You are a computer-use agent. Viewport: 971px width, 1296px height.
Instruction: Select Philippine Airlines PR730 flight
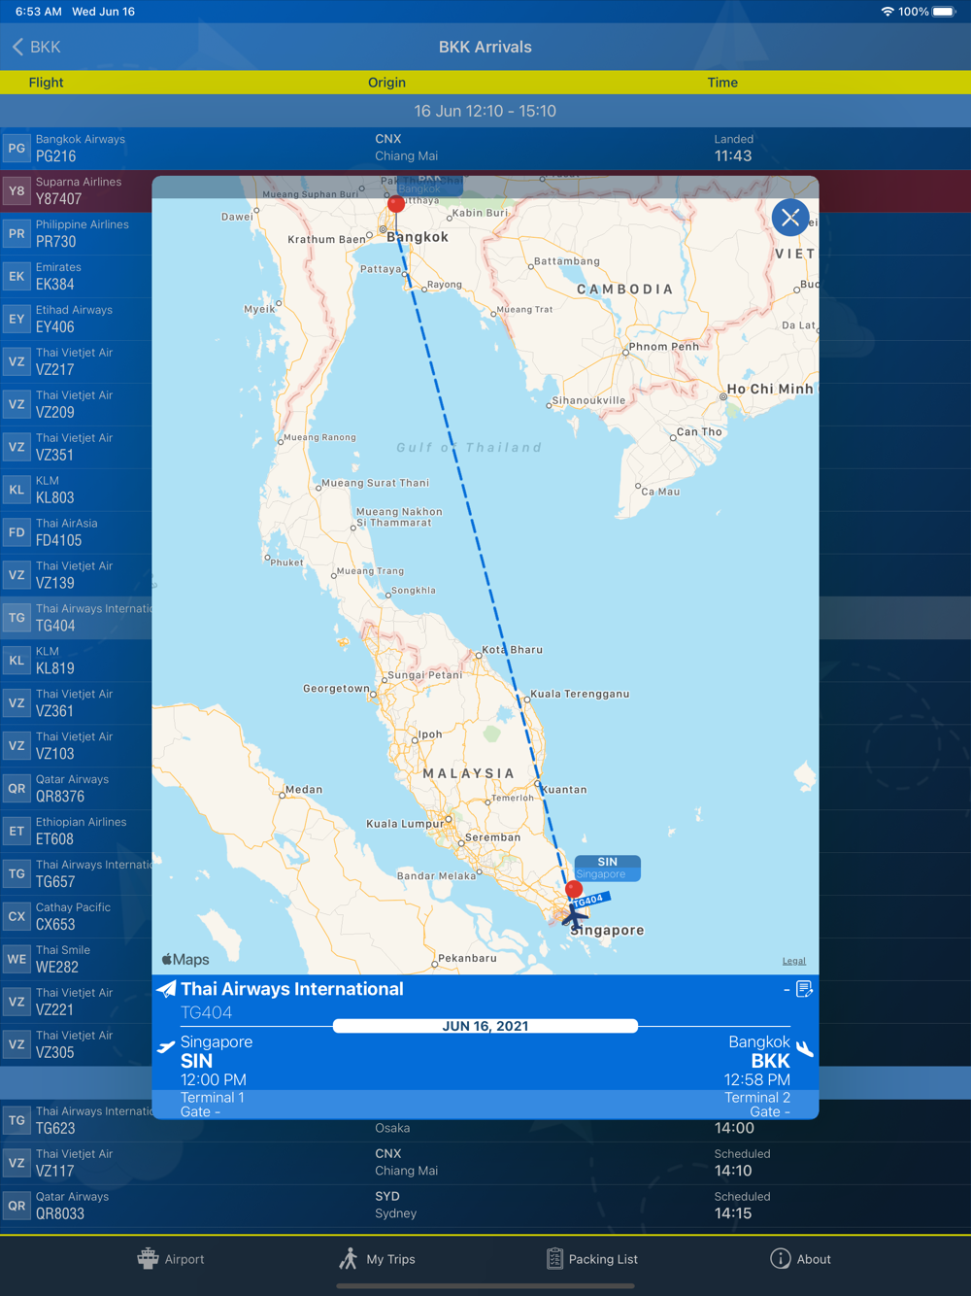tap(76, 234)
